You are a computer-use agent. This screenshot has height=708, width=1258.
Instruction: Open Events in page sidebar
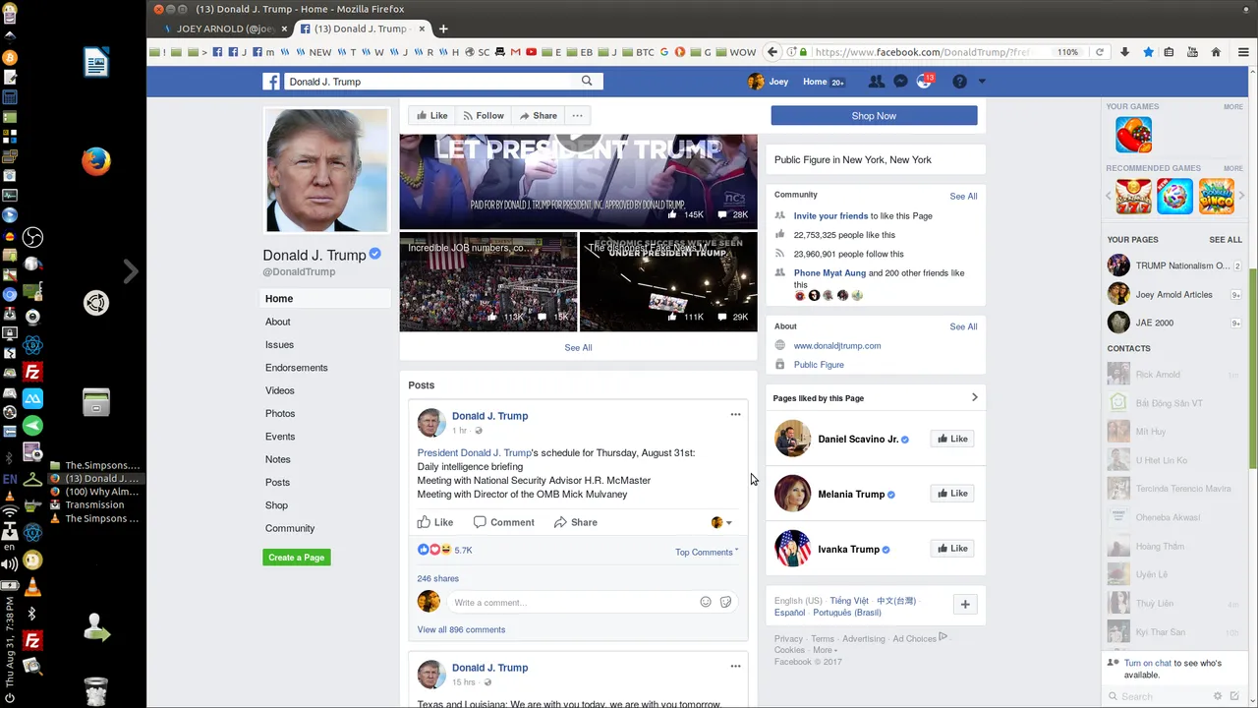tap(280, 437)
